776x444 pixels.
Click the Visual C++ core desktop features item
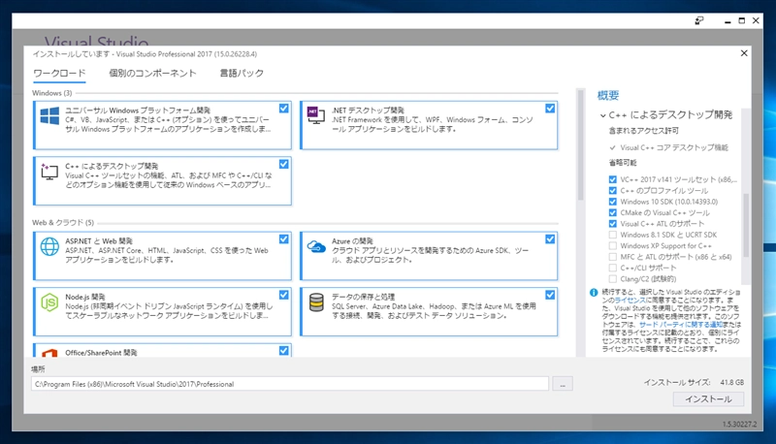click(x=673, y=147)
